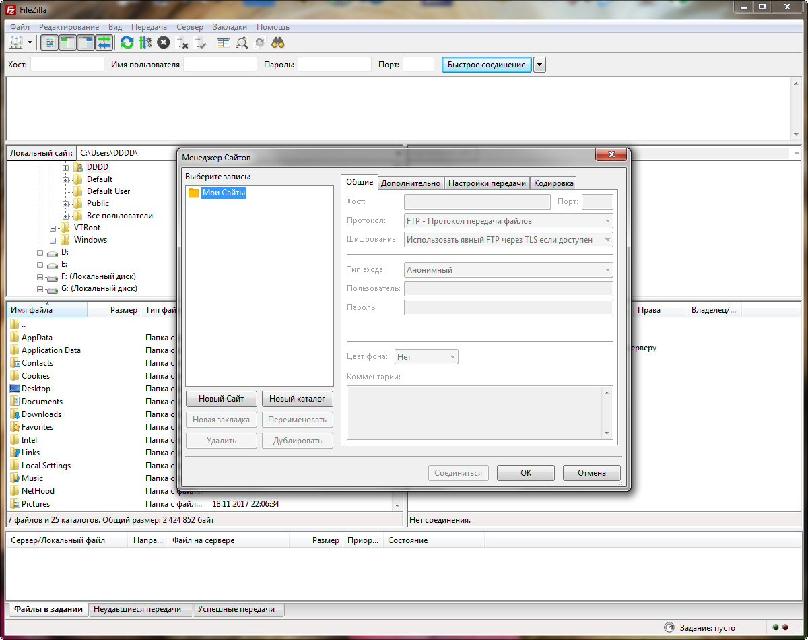
Task: Open the Неудавшиеся передачи tab
Action: coord(141,609)
